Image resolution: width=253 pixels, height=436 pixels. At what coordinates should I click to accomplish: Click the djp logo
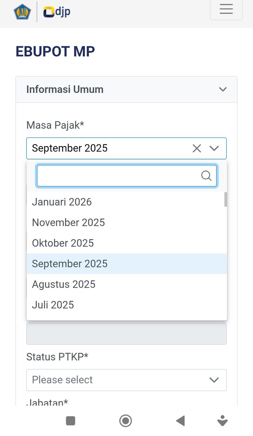pyautogui.click(x=57, y=12)
